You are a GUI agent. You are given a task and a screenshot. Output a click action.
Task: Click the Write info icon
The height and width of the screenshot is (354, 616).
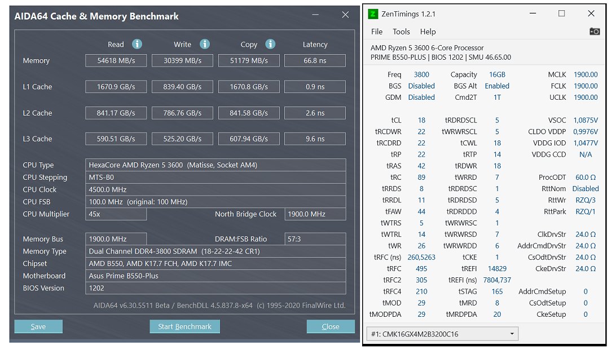point(205,44)
